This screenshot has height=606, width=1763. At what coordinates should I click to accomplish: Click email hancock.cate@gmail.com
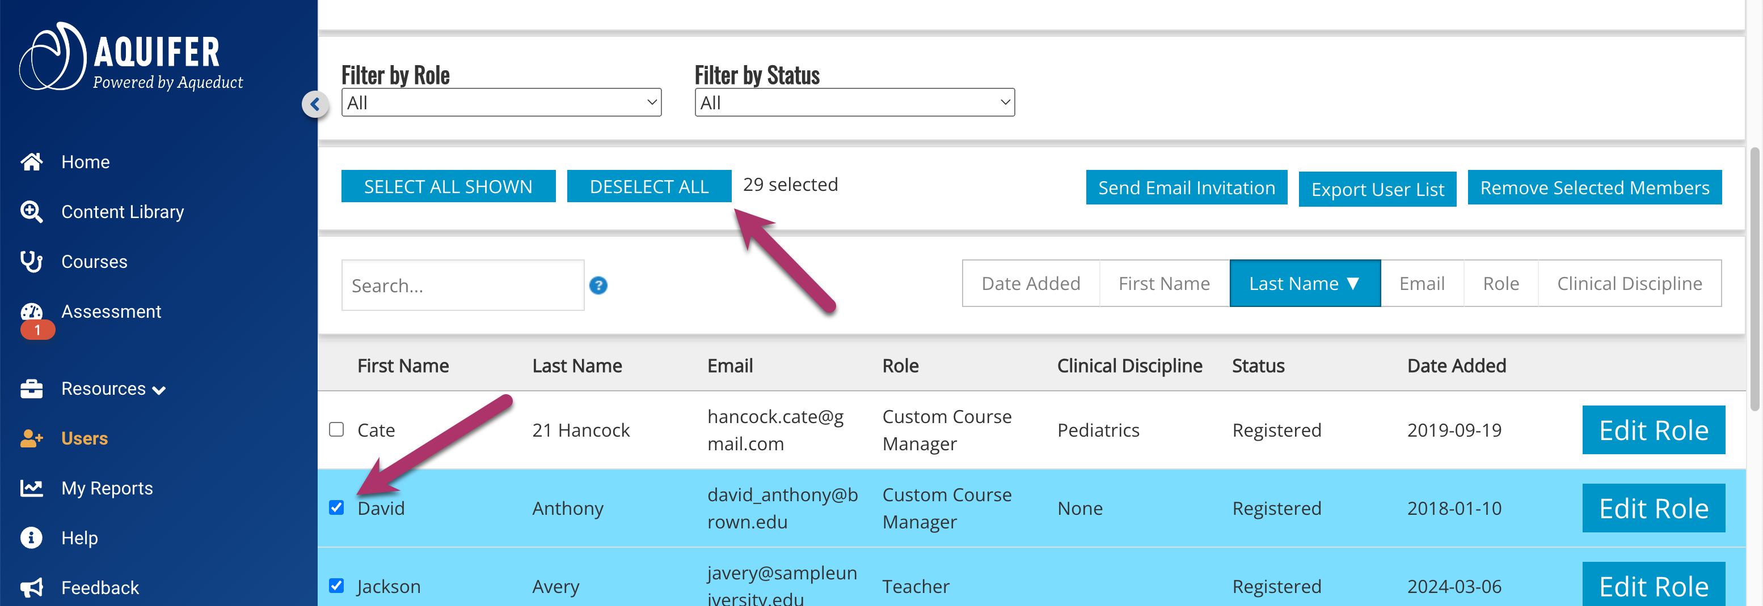tap(775, 430)
